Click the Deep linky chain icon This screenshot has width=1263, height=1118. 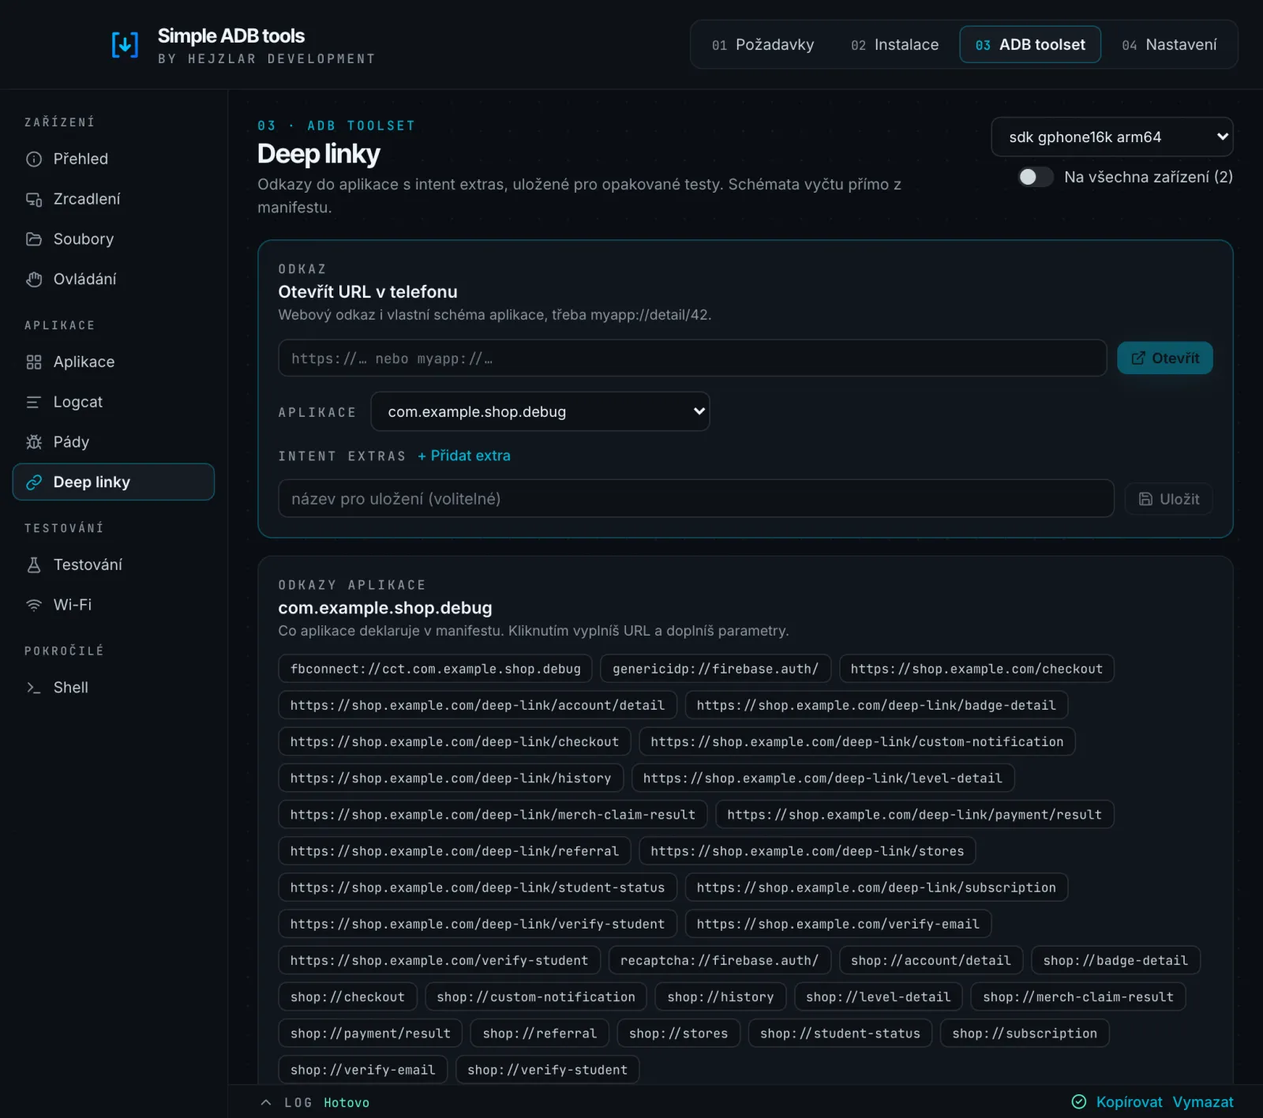pyautogui.click(x=34, y=482)
